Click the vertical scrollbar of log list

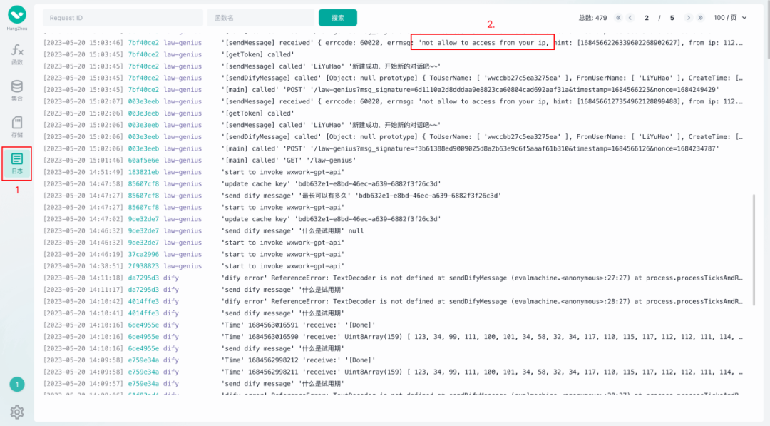click(753, 250)
